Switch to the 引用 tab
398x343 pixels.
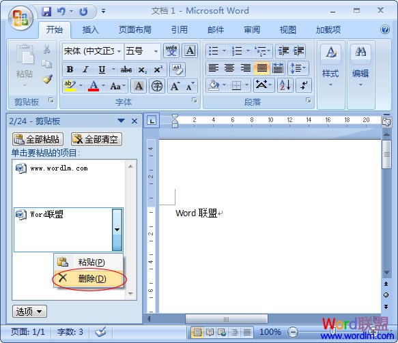(x=179, y=30)
